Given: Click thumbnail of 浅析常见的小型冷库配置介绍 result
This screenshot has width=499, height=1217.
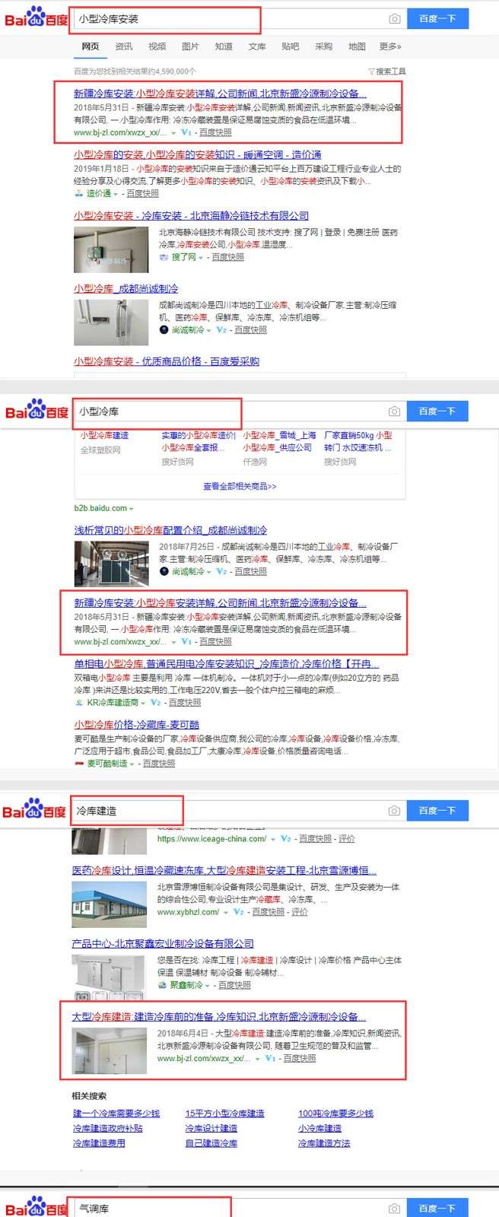Looking at the screenshot, I should [x=111, y=564].
